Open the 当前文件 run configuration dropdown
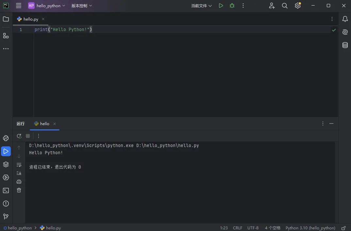Screen dimensions: 351x231 (x=201, y=6)
